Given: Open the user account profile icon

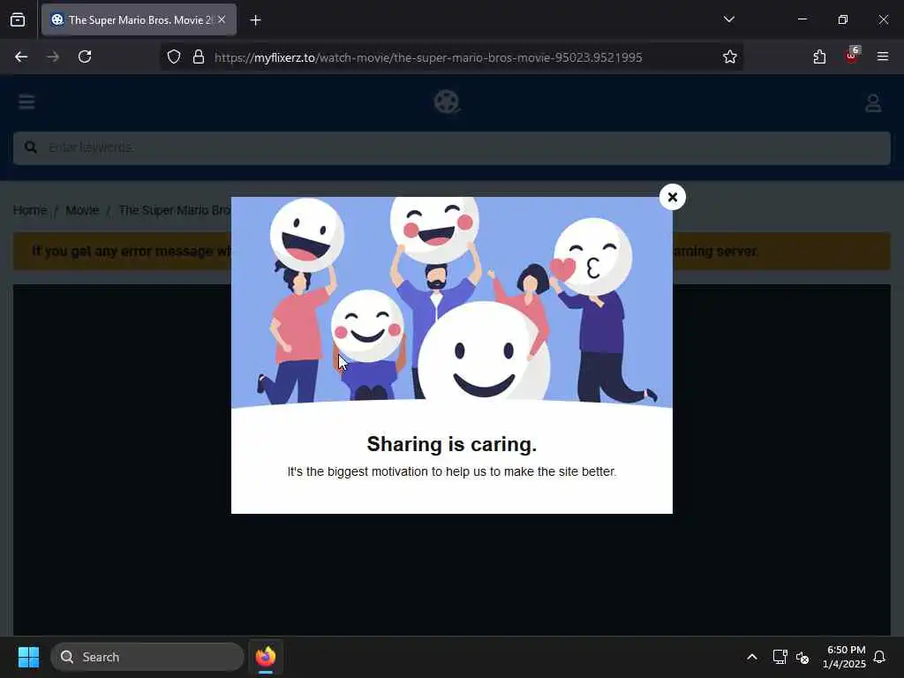Looking at the screenshot, I should (873, 102).
